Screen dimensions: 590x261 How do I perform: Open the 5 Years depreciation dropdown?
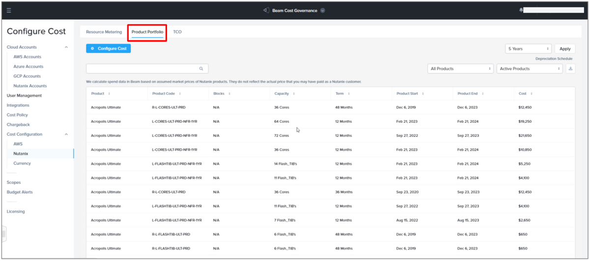(529, 49)
